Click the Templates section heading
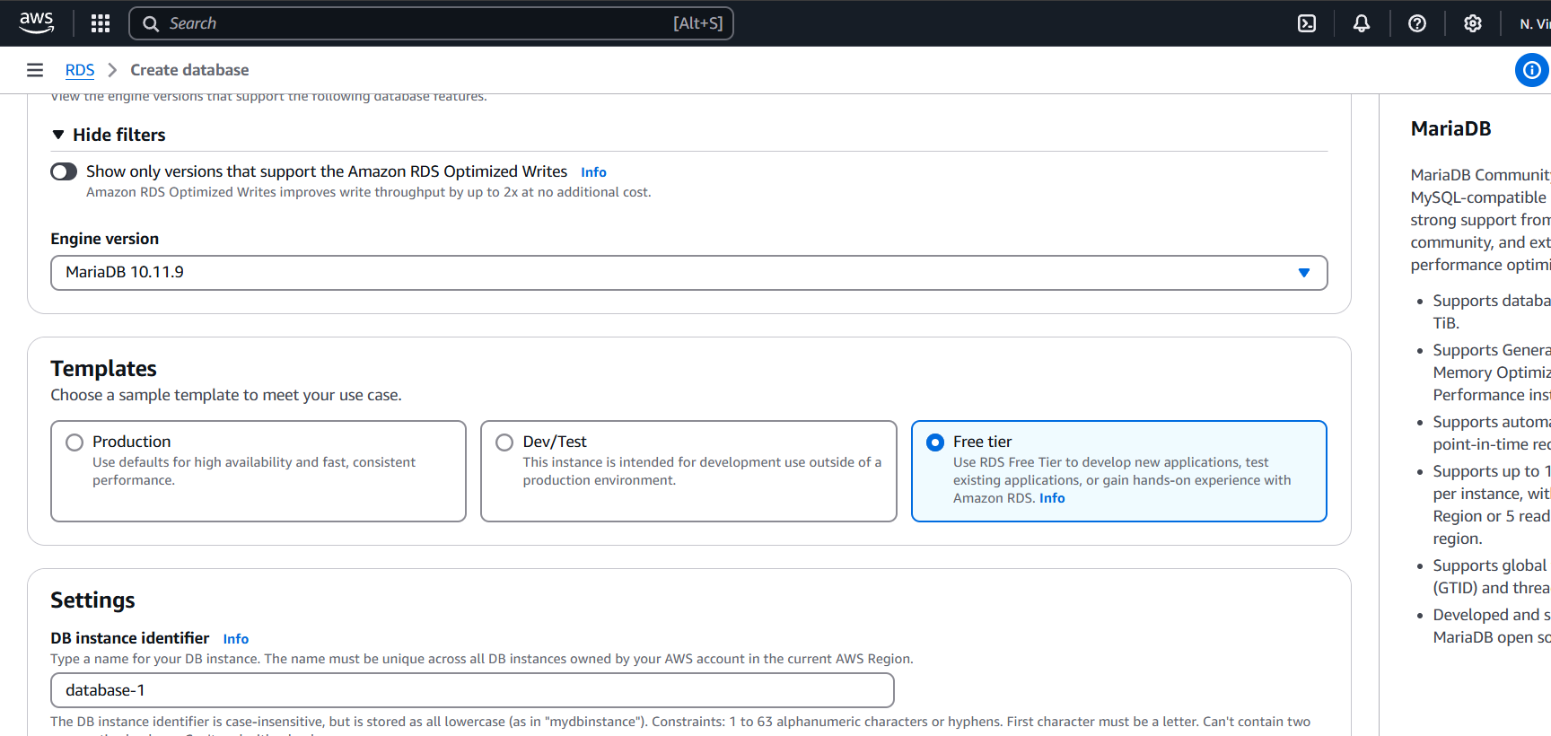Image resolution: width=1551 pixels, height=736 pixels. pyautogui.click(x=103, y=369)
